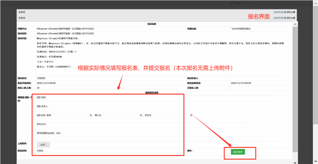
Task: Click the 培训信息 section header
Action: click(x=152, y=24)
